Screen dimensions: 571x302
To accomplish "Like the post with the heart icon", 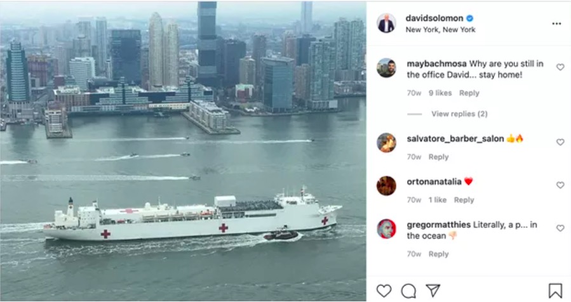I will [384, 291].
